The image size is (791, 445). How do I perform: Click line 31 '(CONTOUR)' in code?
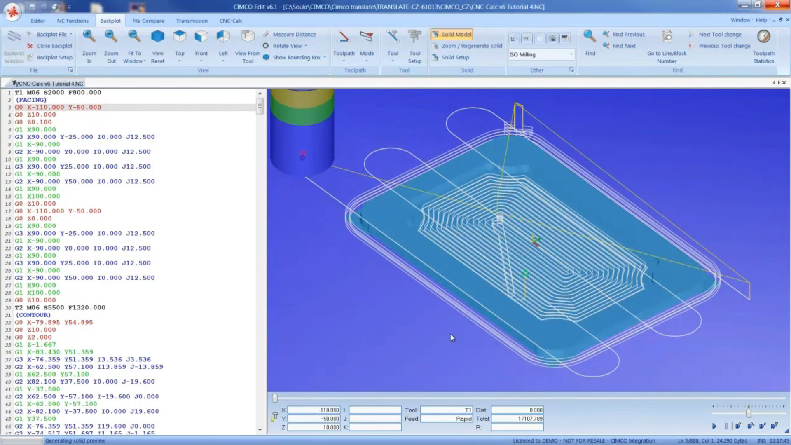[33, 315]
